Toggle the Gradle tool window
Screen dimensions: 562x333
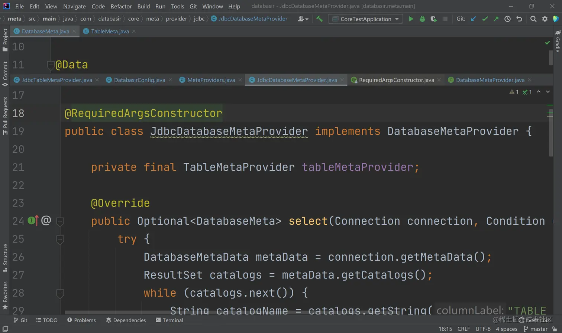(x=558, y=41)
